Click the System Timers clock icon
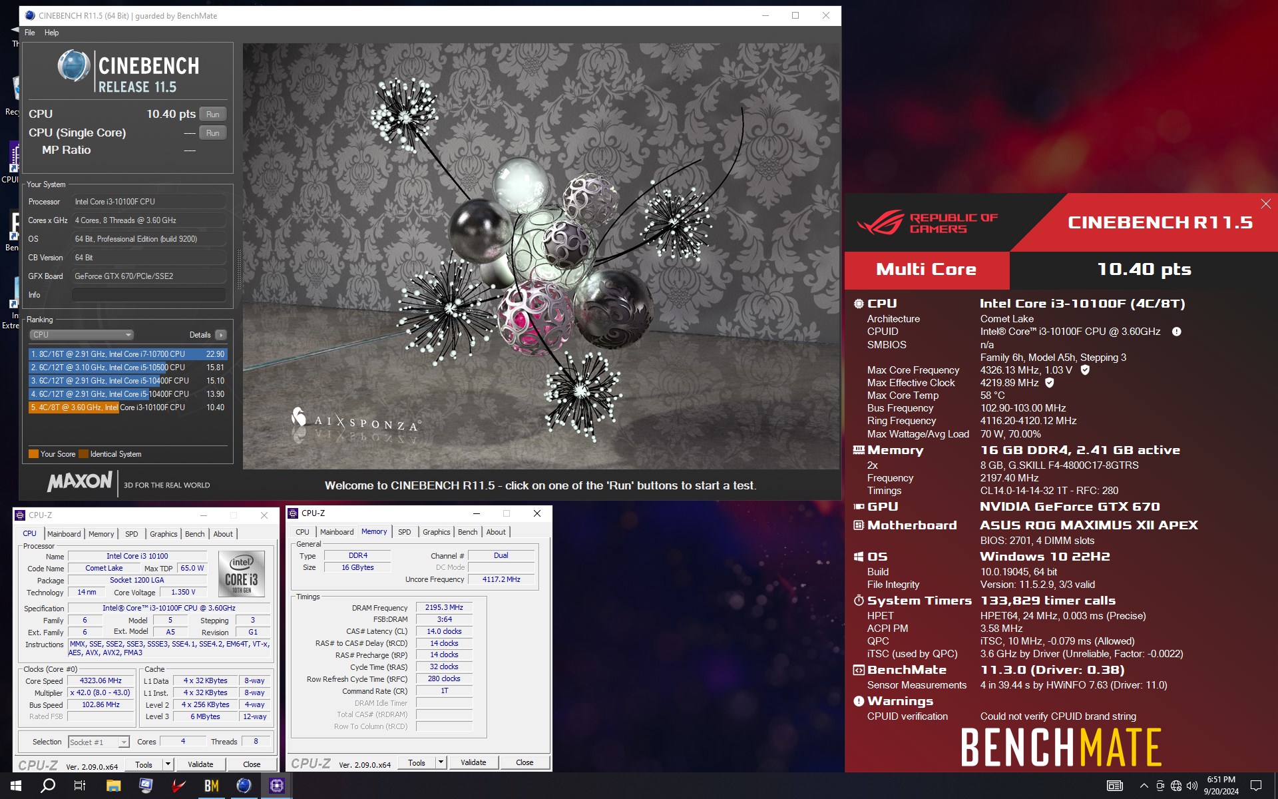 coord(859,601)
